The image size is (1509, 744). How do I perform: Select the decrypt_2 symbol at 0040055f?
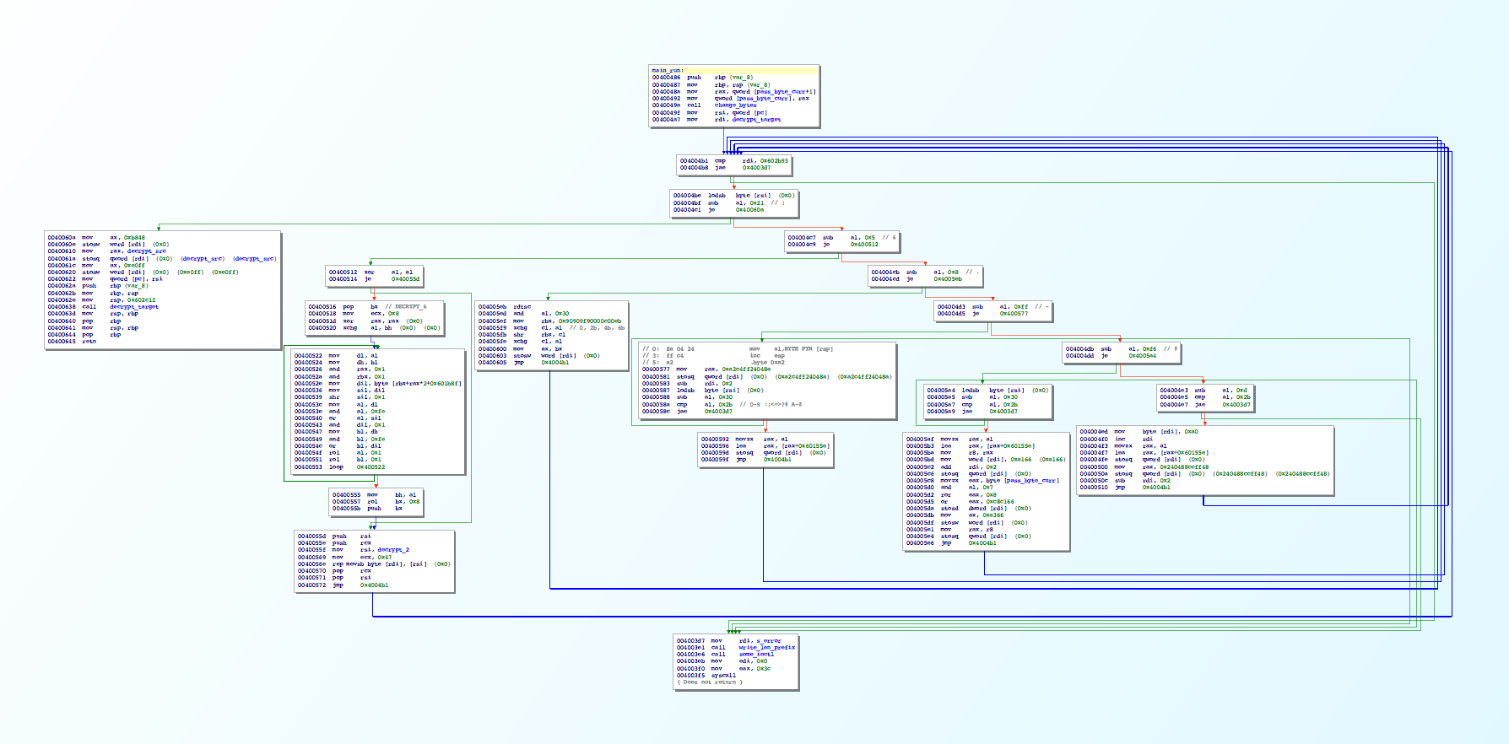[392, 550]
